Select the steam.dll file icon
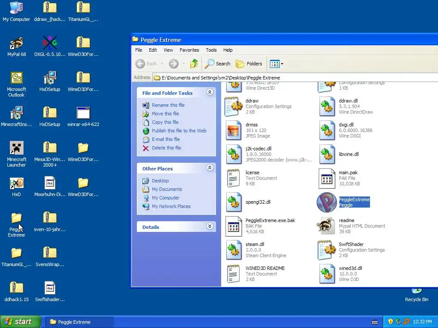The width and height of the screenshot is (438, 328). [x=234, y=250]
